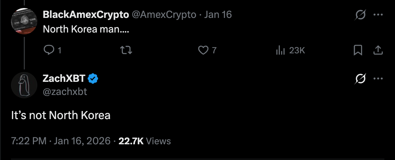
Task: Repost the BlackAmexCrypto tweet
Action: pos(126,50)
